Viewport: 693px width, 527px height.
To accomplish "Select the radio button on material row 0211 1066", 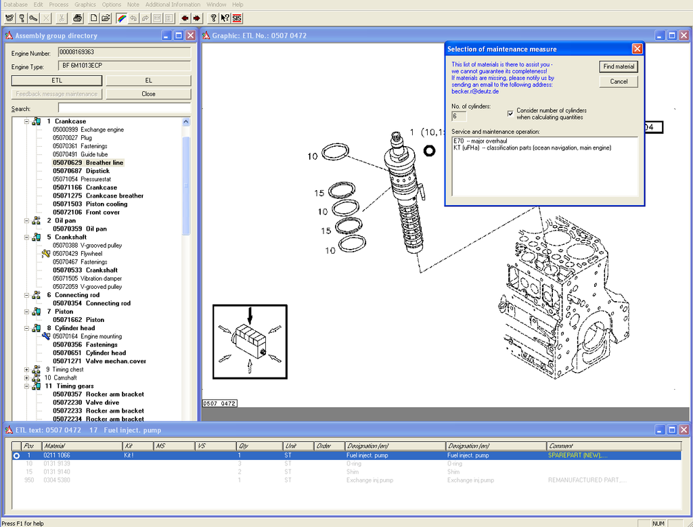I will [x=16, y=456].
